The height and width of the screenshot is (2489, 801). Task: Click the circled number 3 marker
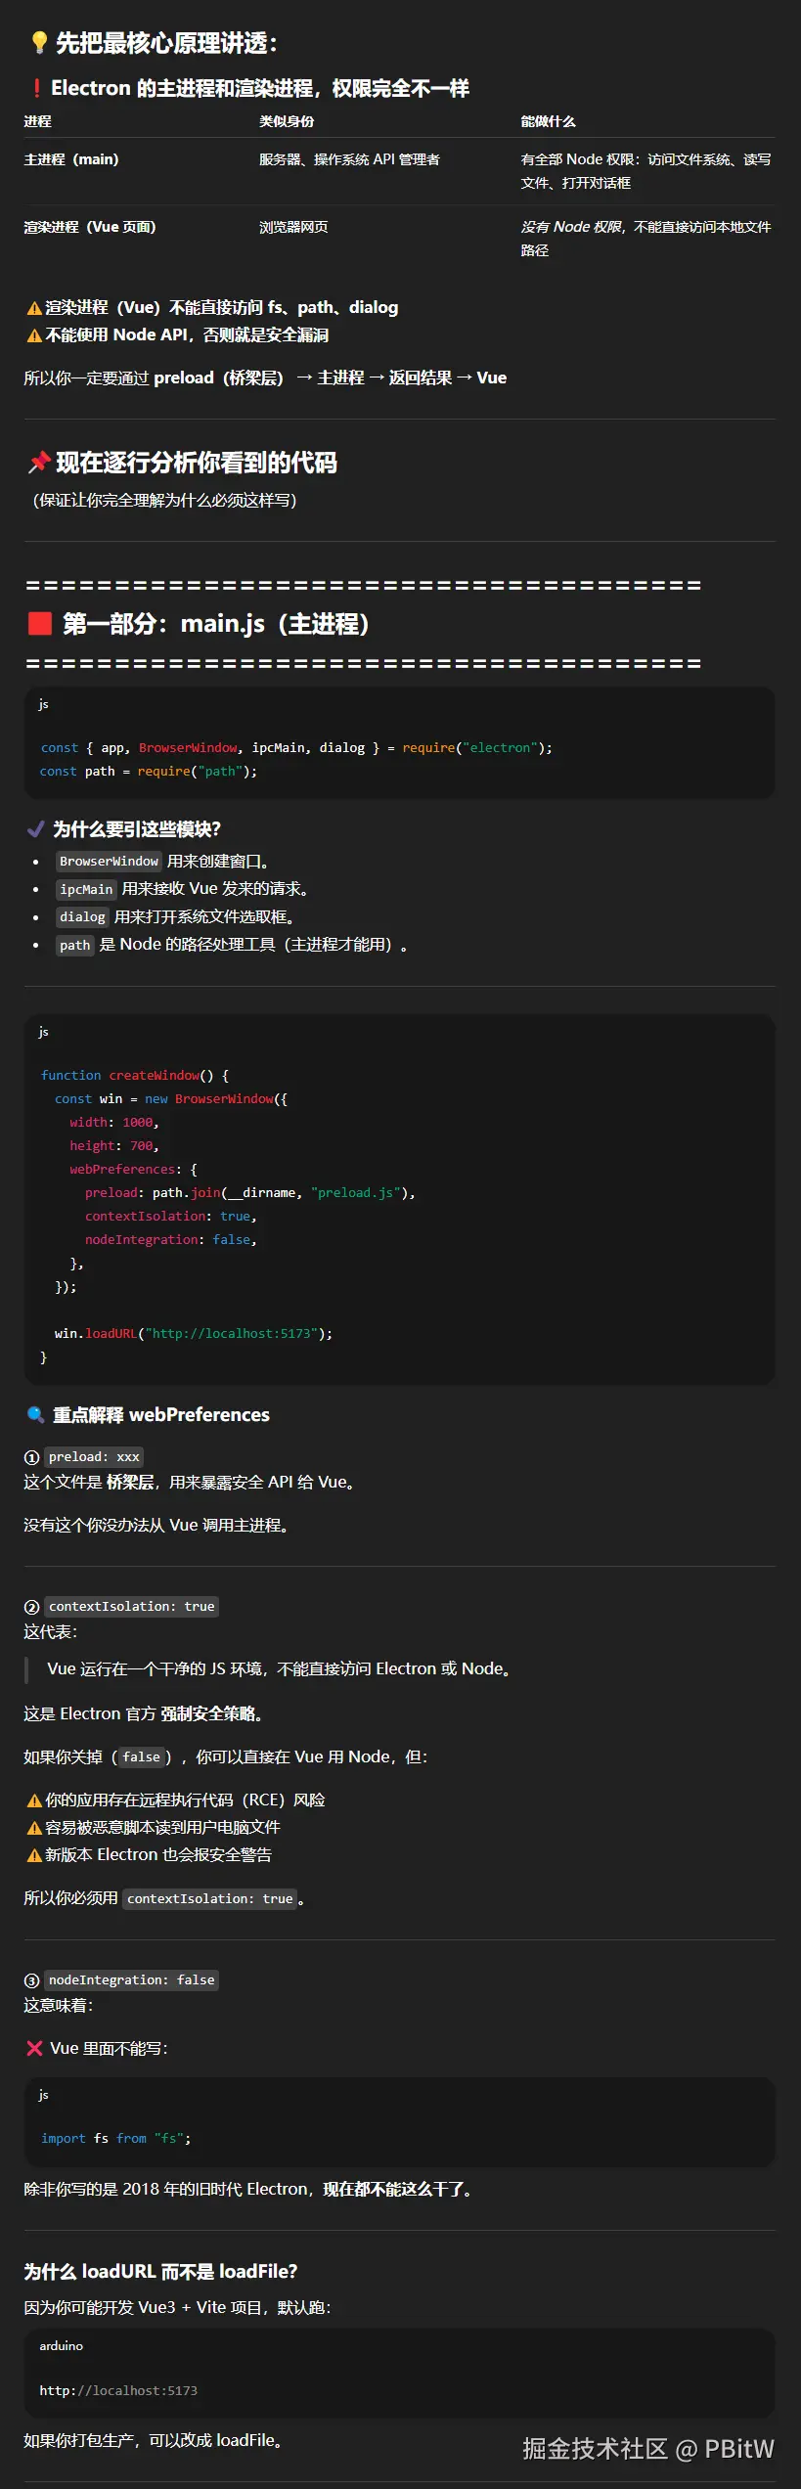click(31, 1980)
